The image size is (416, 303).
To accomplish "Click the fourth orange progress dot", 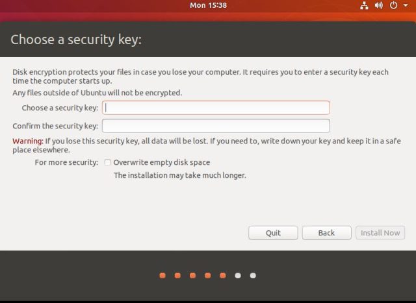I will 207,276.
